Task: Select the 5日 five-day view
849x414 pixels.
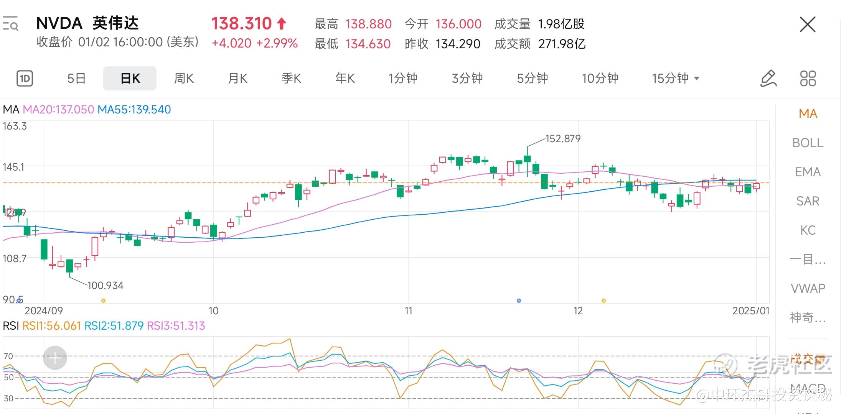Action: point(76,79)
